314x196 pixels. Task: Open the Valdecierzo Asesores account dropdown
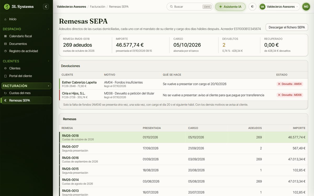coord(279,7)
